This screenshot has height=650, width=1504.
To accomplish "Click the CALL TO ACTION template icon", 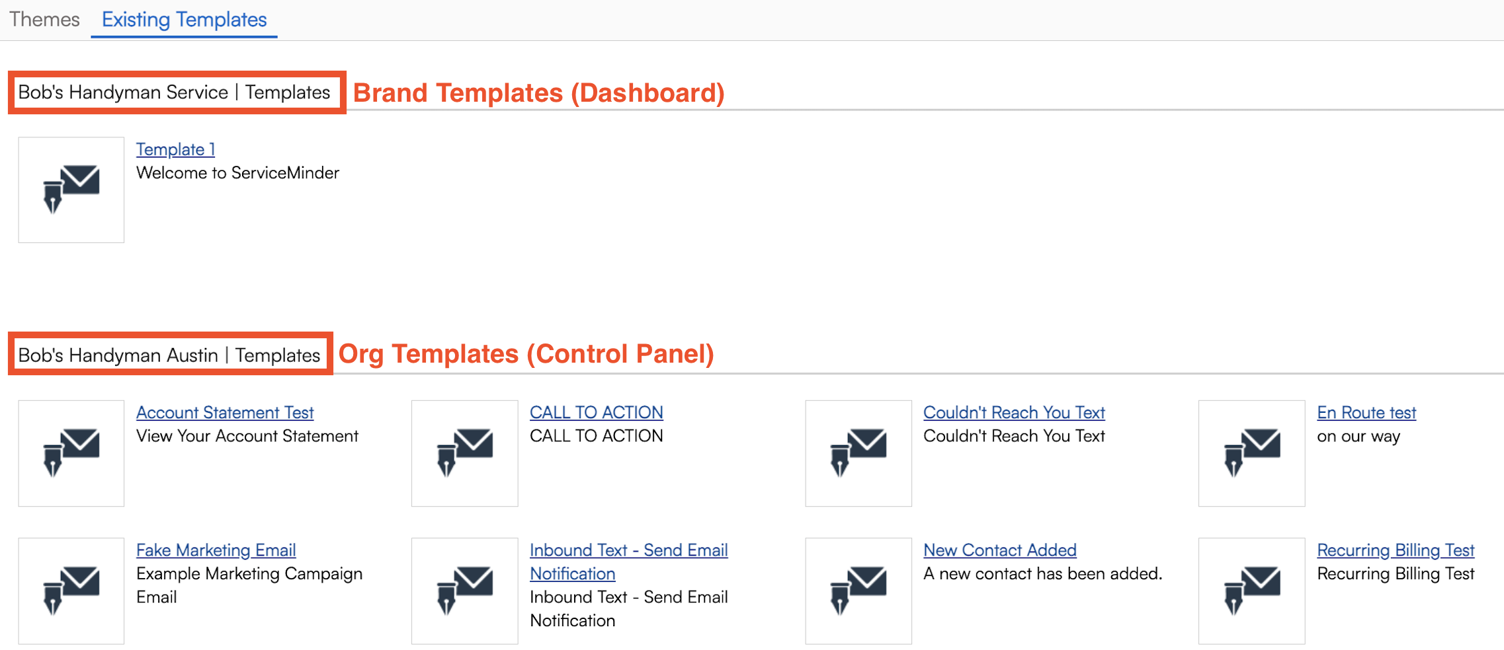I will (465, 453).
